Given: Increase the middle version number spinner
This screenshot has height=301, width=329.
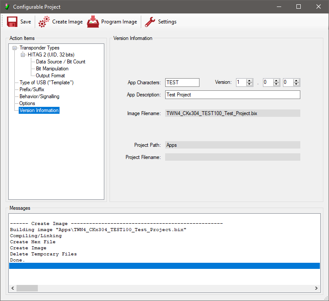Looking at the screenshot, I should coord(276,81).
